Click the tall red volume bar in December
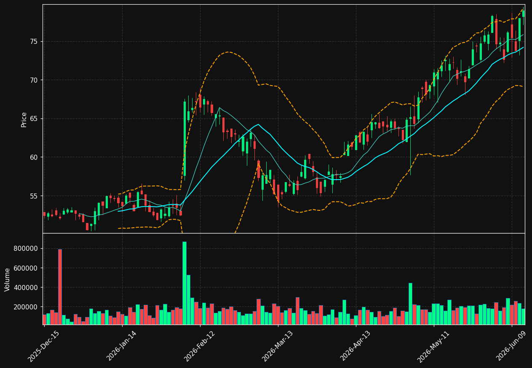This screenshot has height=368, width=532. (x=60, y=287)
